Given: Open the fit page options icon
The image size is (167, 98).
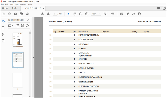Looking at the screenshot, I should [106, 14].
